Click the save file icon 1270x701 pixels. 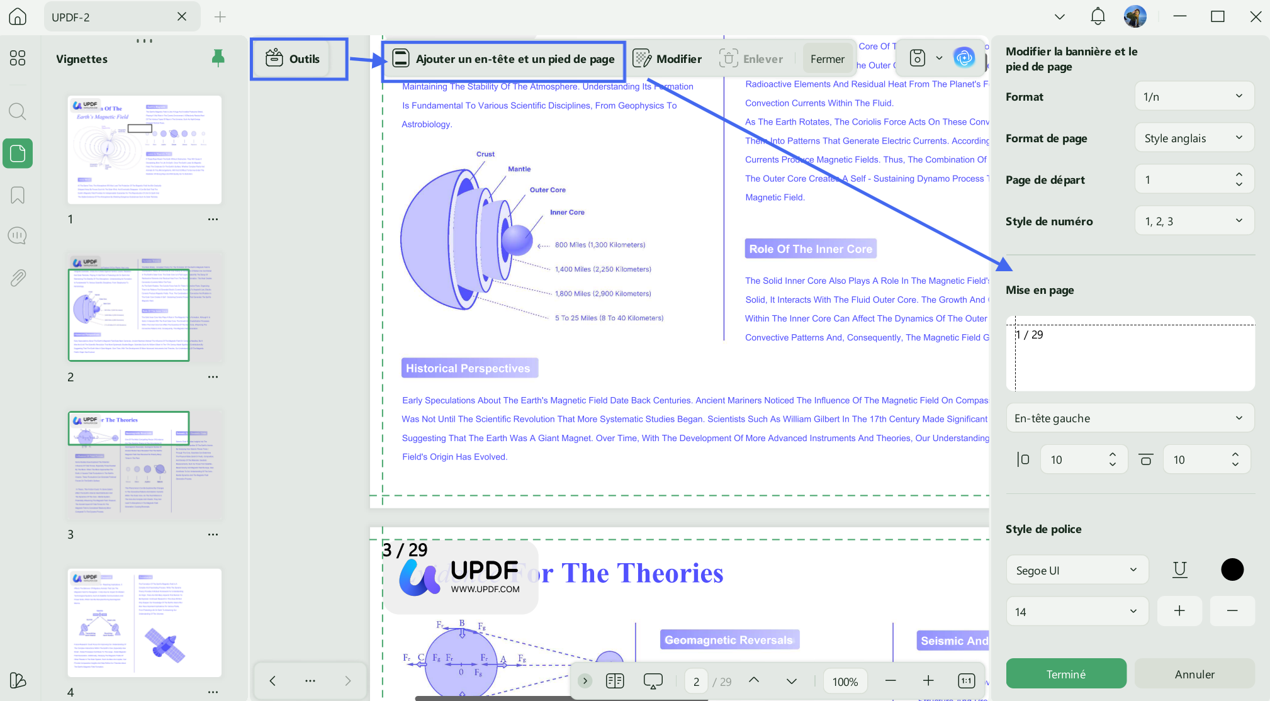[918, 59]
